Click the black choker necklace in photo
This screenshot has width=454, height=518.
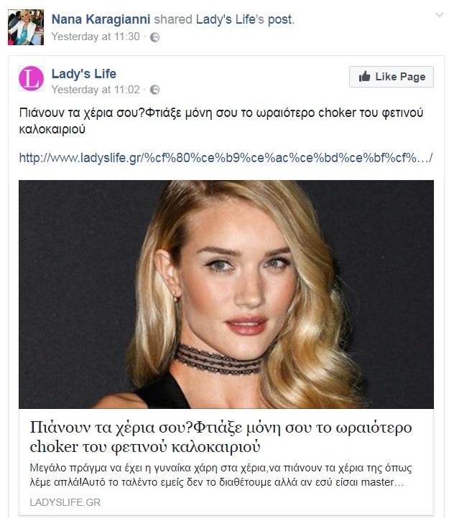(218, 358)
